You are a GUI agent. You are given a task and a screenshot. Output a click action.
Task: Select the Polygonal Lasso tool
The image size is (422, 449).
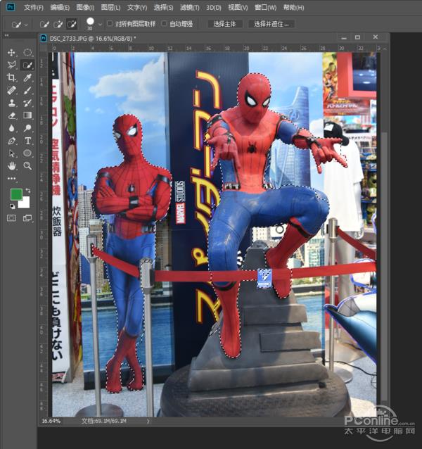(11, 65)
